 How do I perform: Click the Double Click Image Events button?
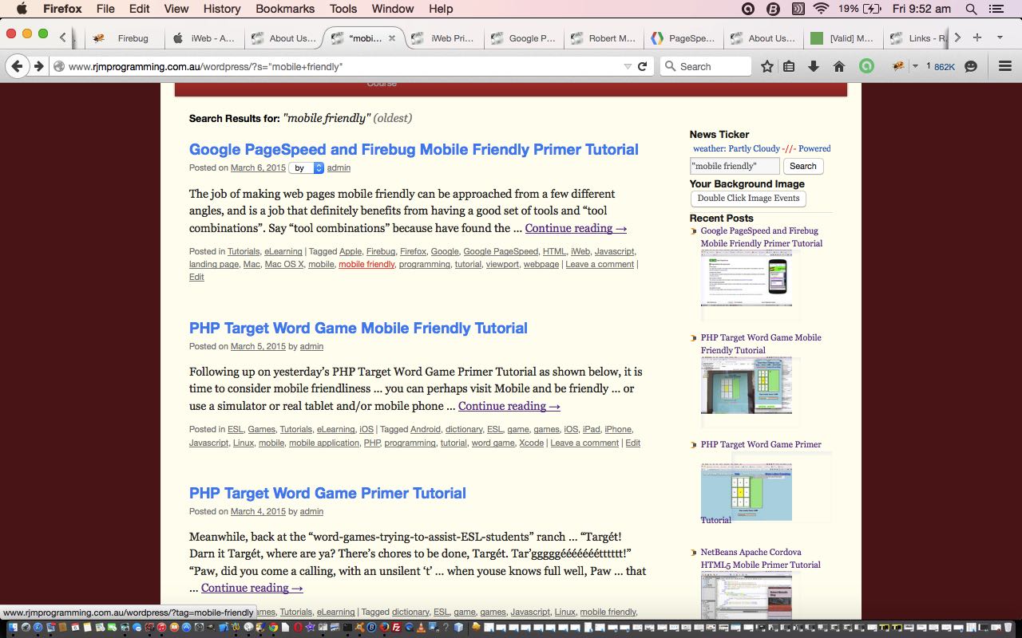(748, 199)
